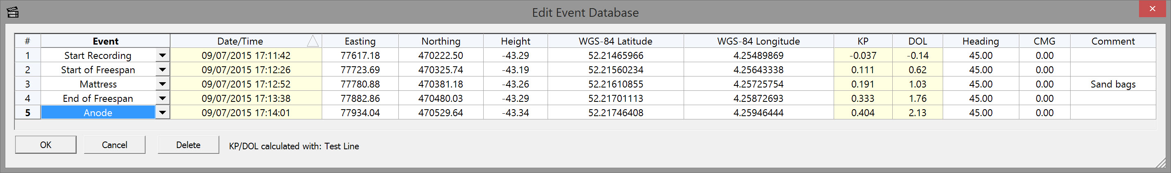1171x173 pixels.
Task: Select row number 3
Action: (28, 84)
